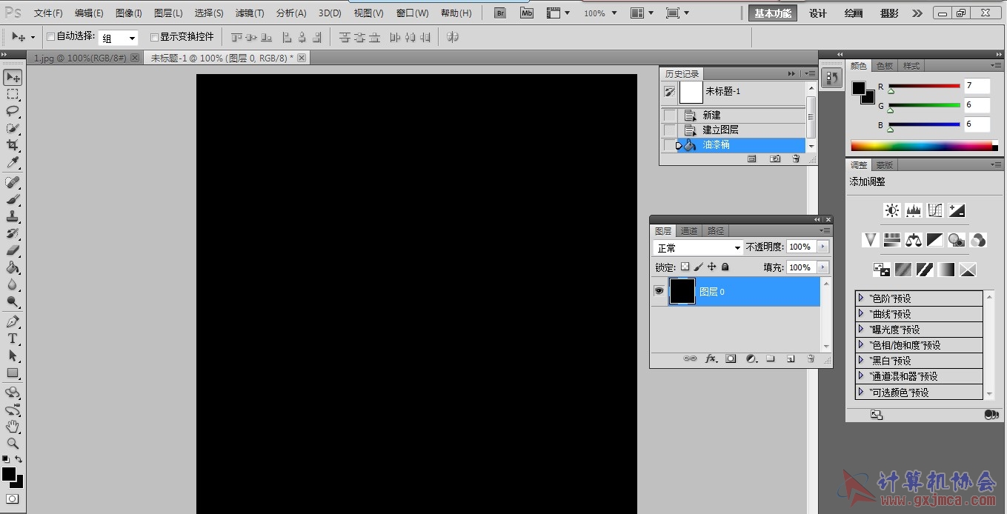This screenshot has width=1007, height=514.
Task: Select the Lasso tool
Action: tap(13, 111)
